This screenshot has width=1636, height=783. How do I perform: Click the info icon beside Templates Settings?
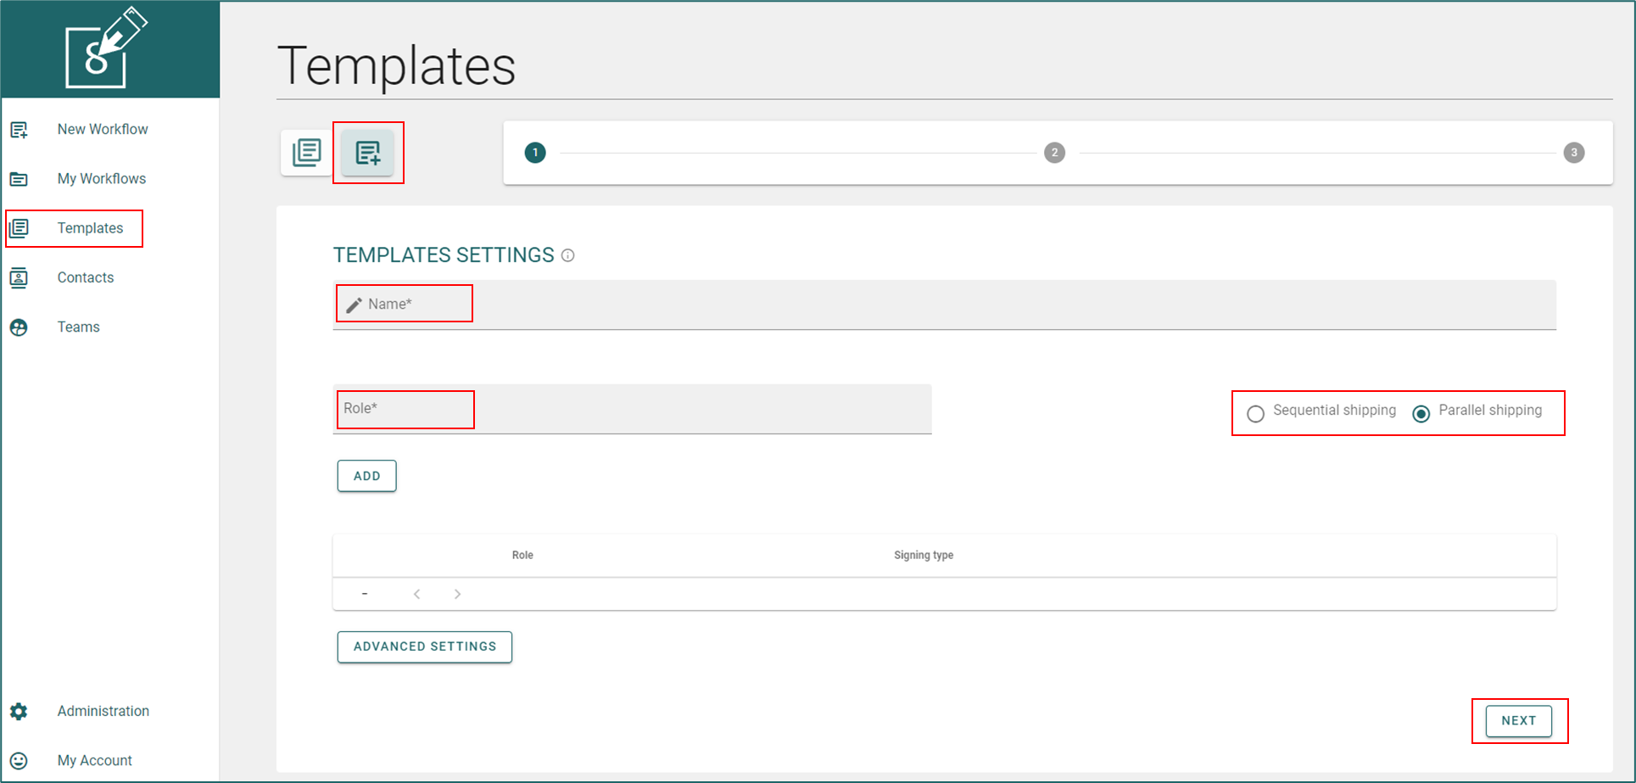[x=568, y=255]
